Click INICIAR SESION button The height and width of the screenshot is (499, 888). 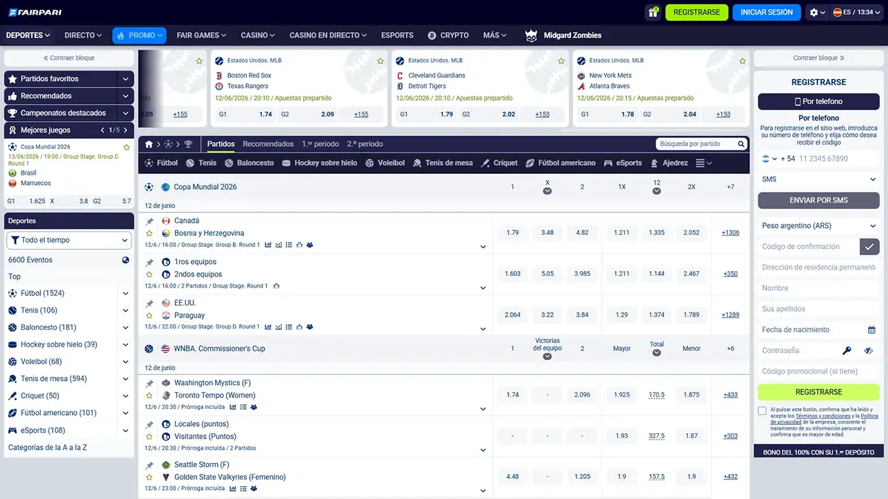(767, 12)
